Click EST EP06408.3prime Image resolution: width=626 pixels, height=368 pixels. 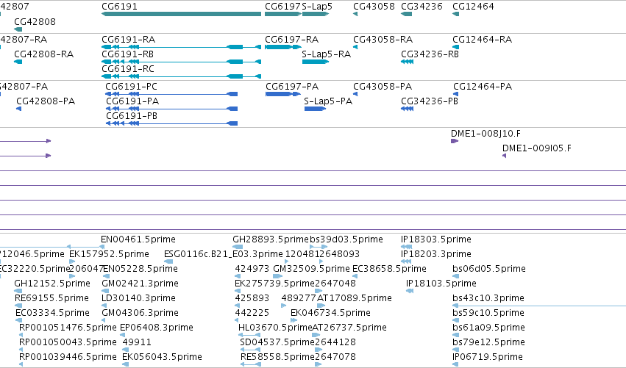pyautogui.click(x=157, y=328)
